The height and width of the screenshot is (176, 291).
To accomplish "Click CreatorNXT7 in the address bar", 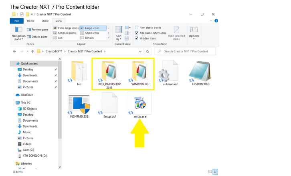I will click(54, 51).
